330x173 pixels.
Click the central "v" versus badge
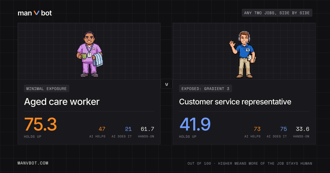point(167,84)
